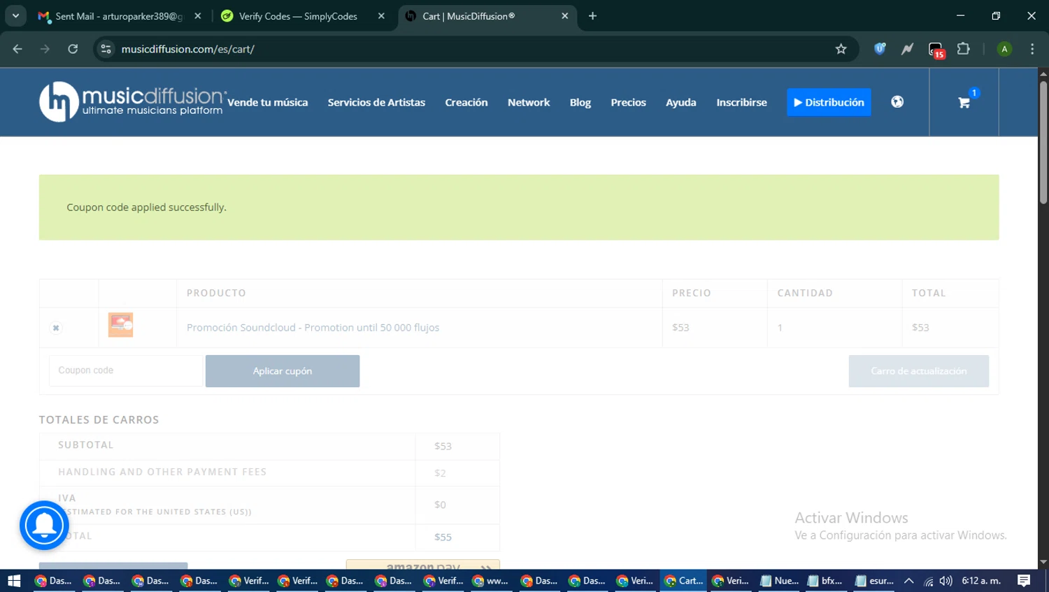Close the Cart MusicDiffusion tab
The width and height of the screenshot is (1049, 592).
coord(564,16)
